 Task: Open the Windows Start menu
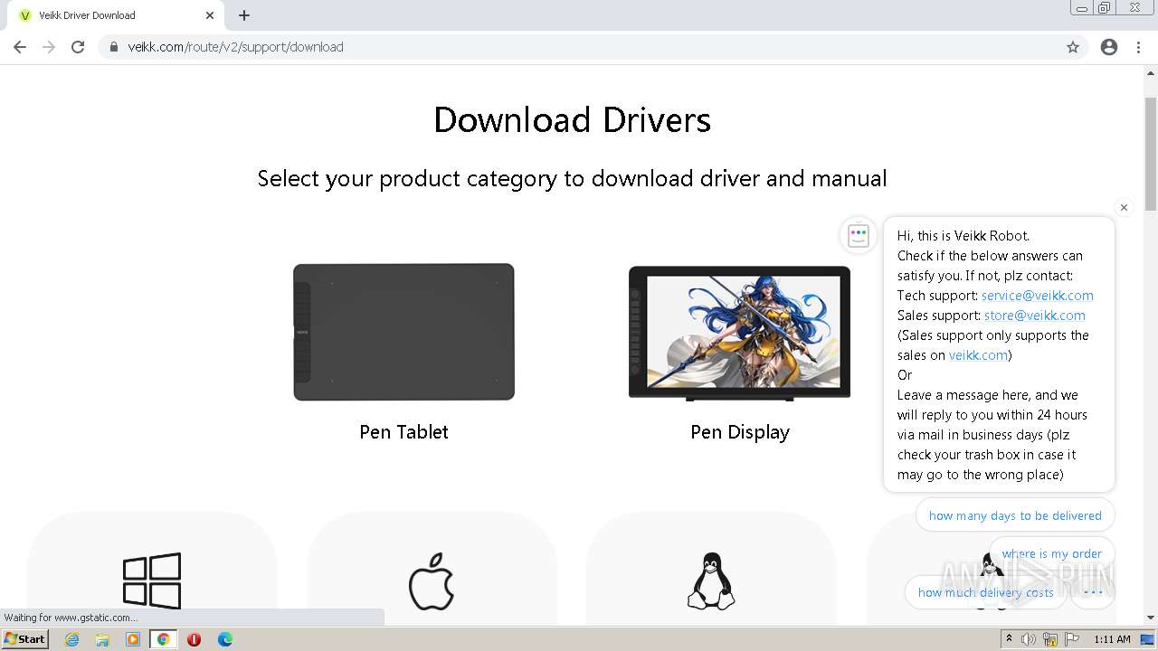[x=25, y=638]
